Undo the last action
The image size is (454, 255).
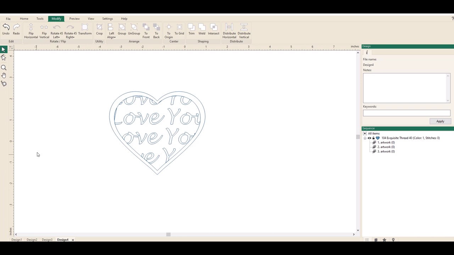coord(6,30)
